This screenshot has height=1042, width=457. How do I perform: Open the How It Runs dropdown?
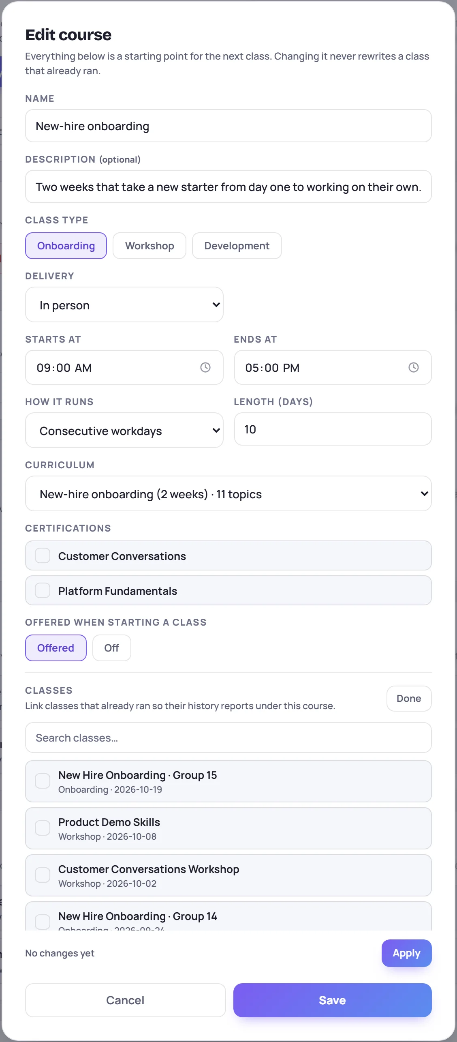click(x=124, y=430)
